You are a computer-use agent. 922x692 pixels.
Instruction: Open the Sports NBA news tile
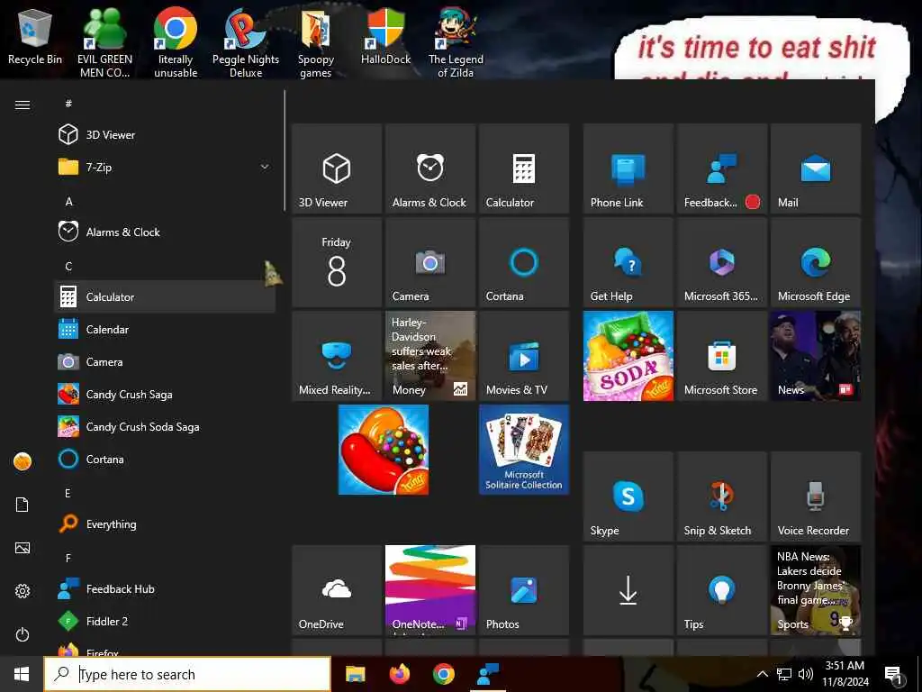point(815,589)
